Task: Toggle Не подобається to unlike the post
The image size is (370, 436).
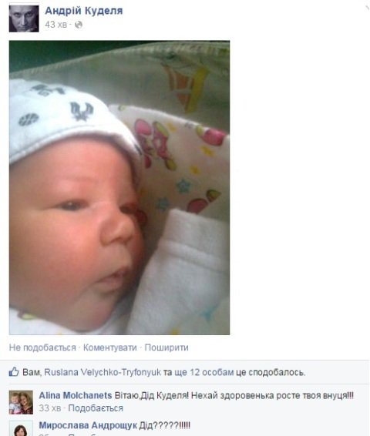Action: [x=42, y=347]
